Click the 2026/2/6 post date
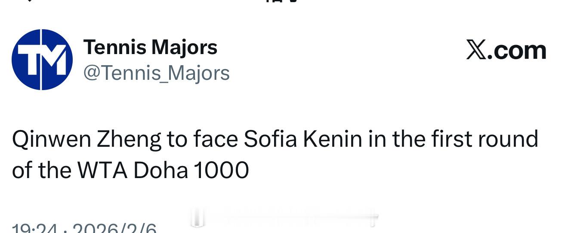 114,229
